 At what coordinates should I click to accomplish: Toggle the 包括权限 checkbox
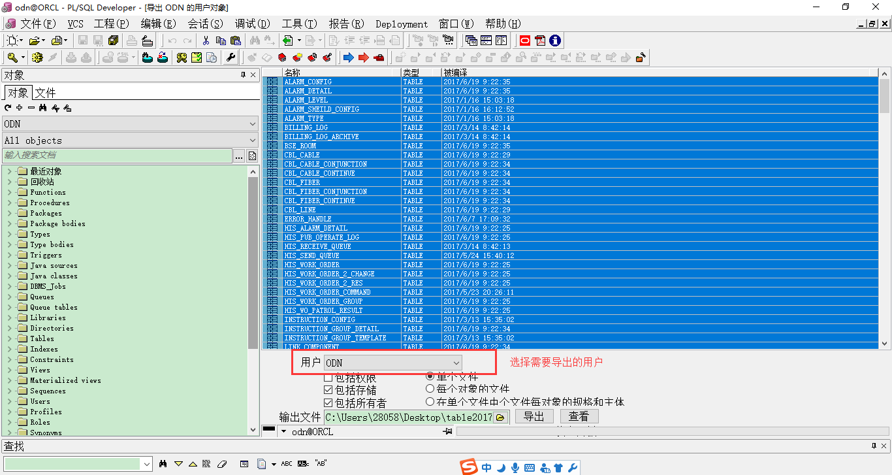328,378
